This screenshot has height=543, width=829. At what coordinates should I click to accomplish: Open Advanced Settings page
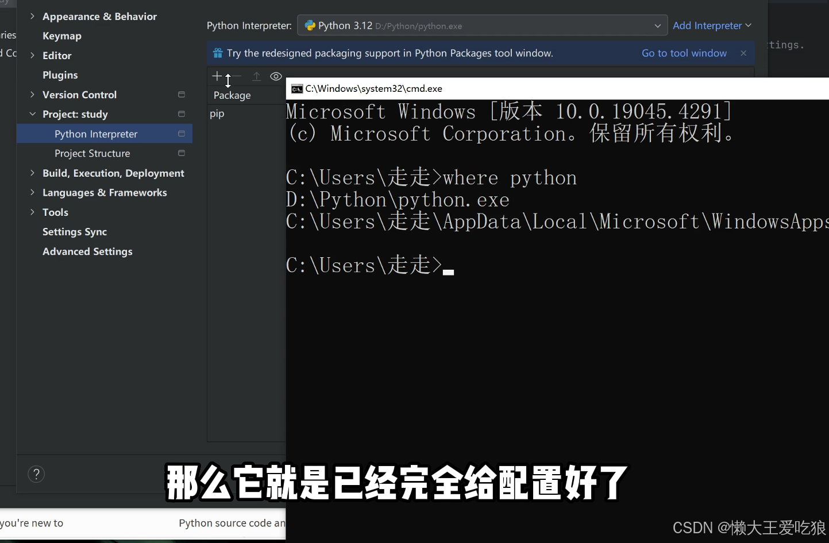click(x=87, y=251)
